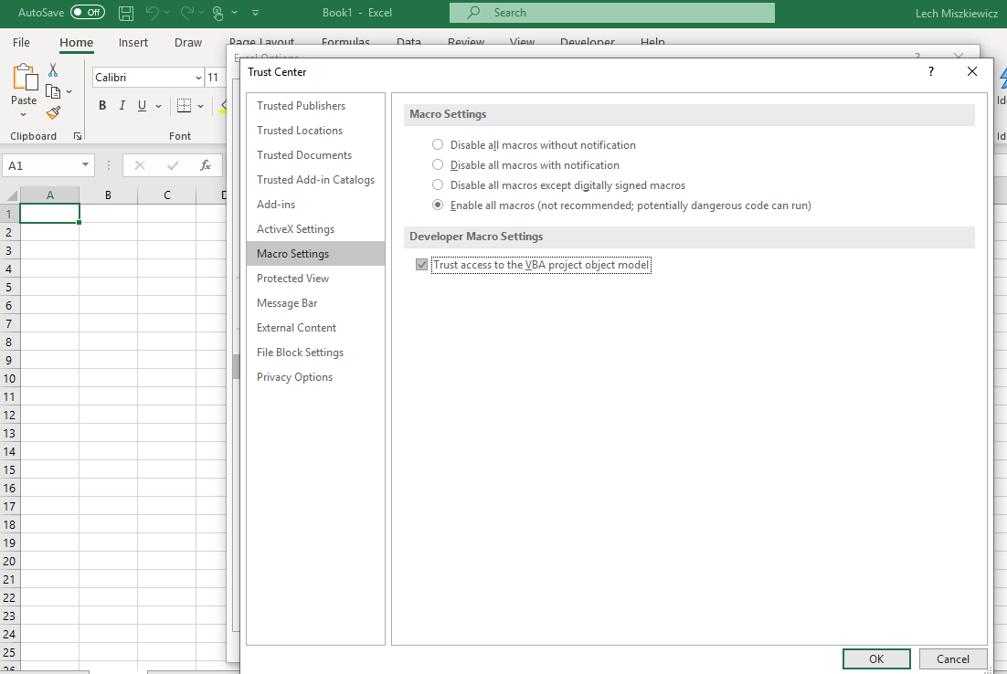Open the Paste options dropdown arrow
The image size is (1007, 674).
pos(24,115)
